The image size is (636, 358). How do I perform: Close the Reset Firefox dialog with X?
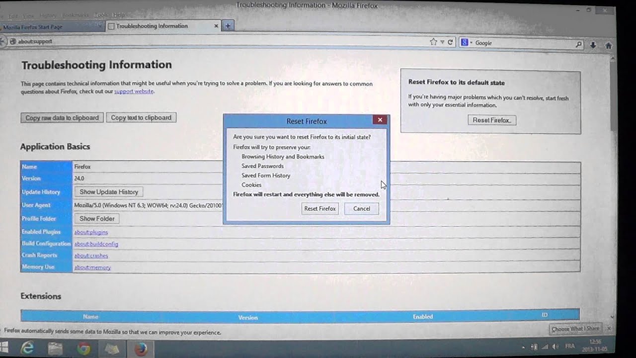(380, 120)
